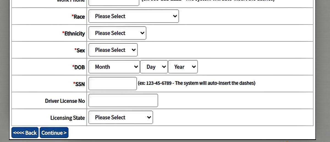Click the Sex dropdown arrow chevron
Viewport: 330px width, 142px height.
134,50
